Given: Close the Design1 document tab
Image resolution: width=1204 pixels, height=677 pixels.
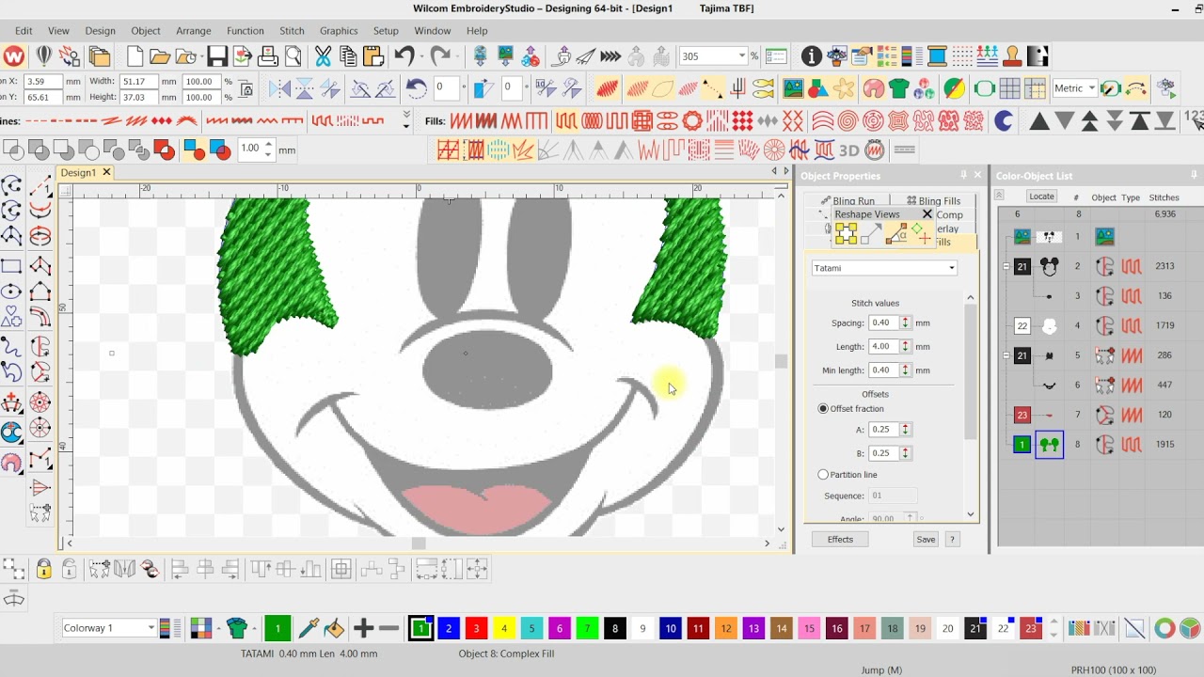Looking at the screenshot, I should click(x=106, y=172).
